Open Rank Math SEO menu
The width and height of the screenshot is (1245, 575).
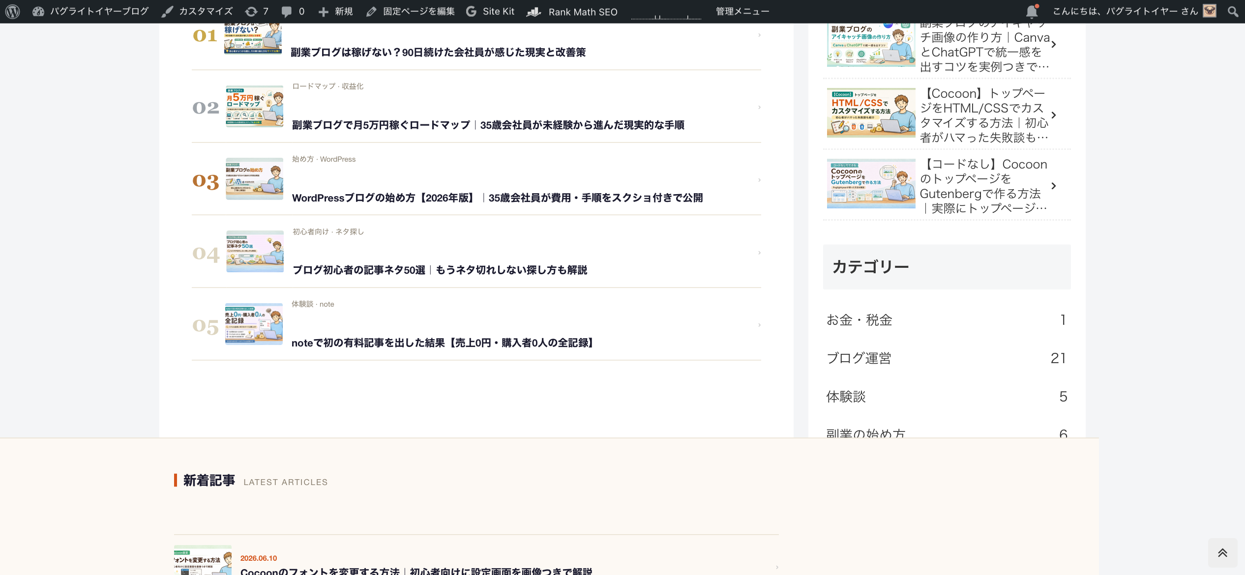572,11
